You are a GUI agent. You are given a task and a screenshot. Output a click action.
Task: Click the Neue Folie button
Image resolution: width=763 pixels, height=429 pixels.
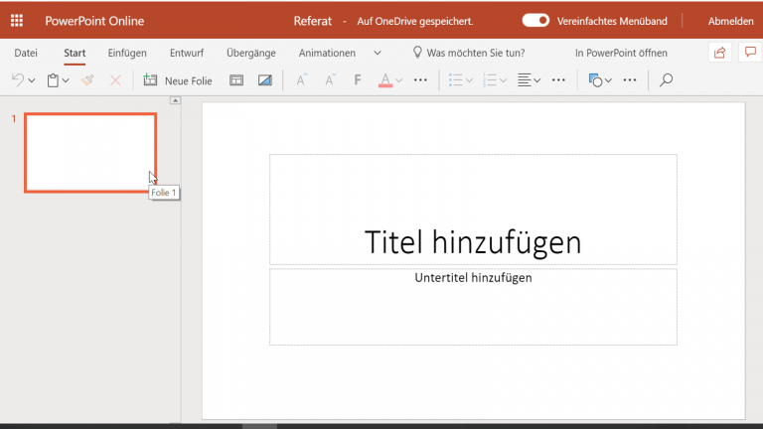coord(178,80)
